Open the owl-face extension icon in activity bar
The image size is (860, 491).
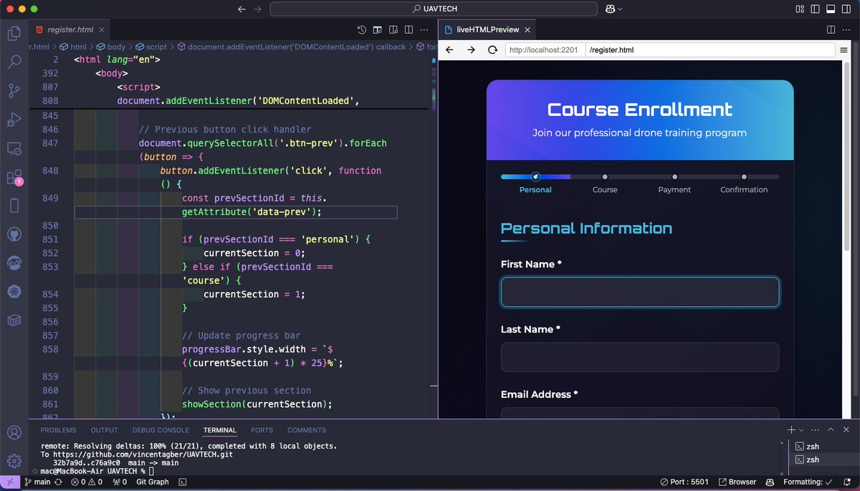point(14,263)
